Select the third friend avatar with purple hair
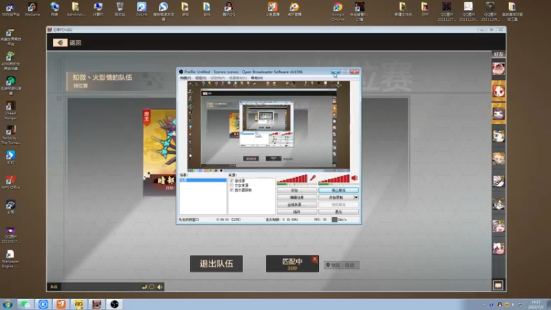Screen dimensions: 551x310 coord(498,114)
